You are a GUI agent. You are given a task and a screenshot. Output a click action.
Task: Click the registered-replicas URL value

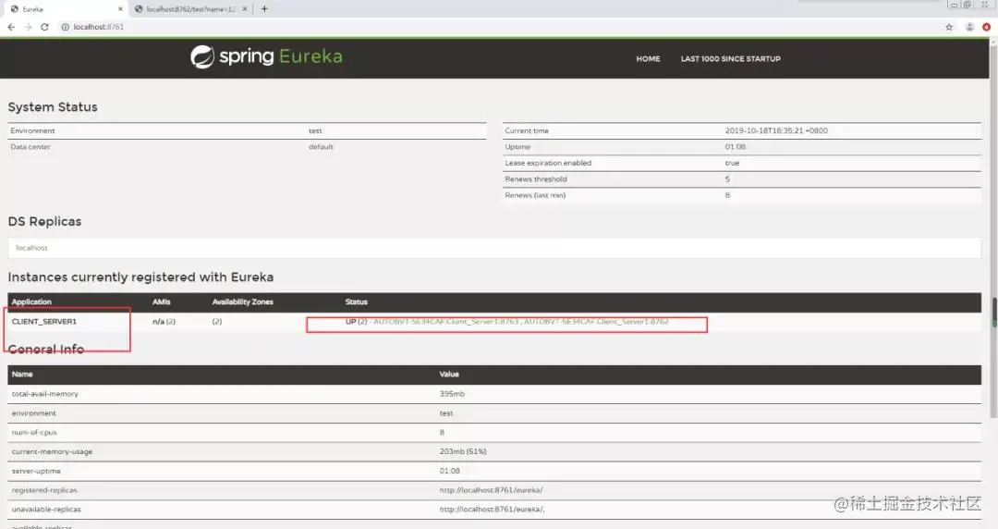click(491, 490)
